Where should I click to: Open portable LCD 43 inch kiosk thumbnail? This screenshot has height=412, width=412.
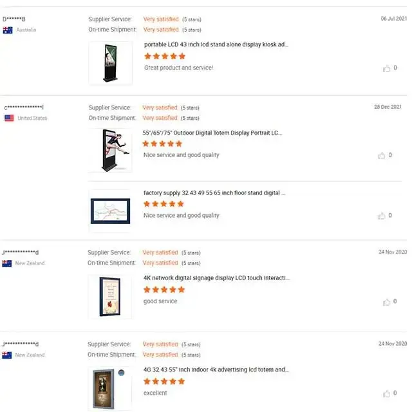pos(110,63)
